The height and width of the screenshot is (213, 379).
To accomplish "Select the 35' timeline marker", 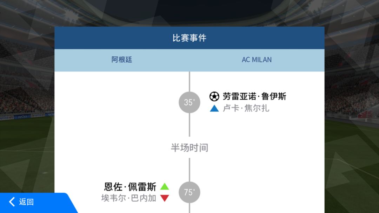I will click(189, 102).
